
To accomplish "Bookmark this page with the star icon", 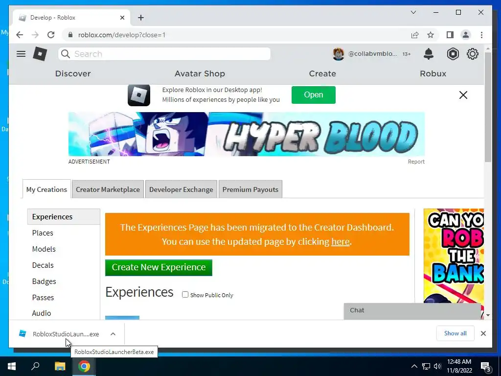I will tap(431, 35).
